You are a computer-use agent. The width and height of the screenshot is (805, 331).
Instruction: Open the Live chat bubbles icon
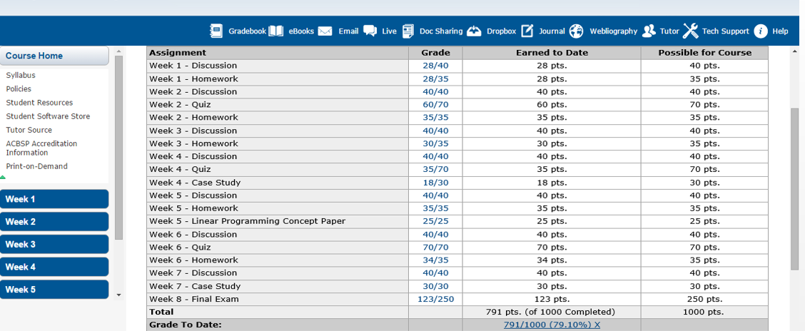[x=370, y=31]
